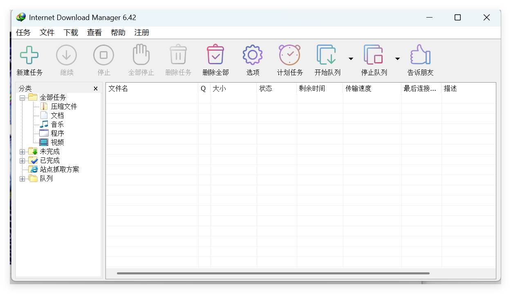
Task: Open the 注册 menu
Action: tap(142, 33)
